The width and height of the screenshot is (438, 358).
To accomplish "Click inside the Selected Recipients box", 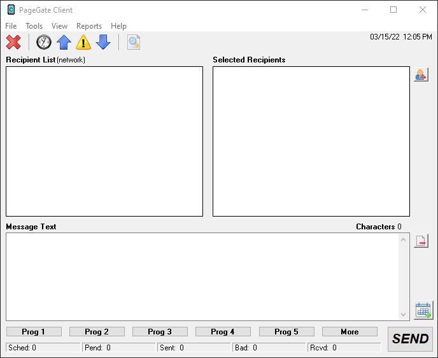I will click(311, 141).
